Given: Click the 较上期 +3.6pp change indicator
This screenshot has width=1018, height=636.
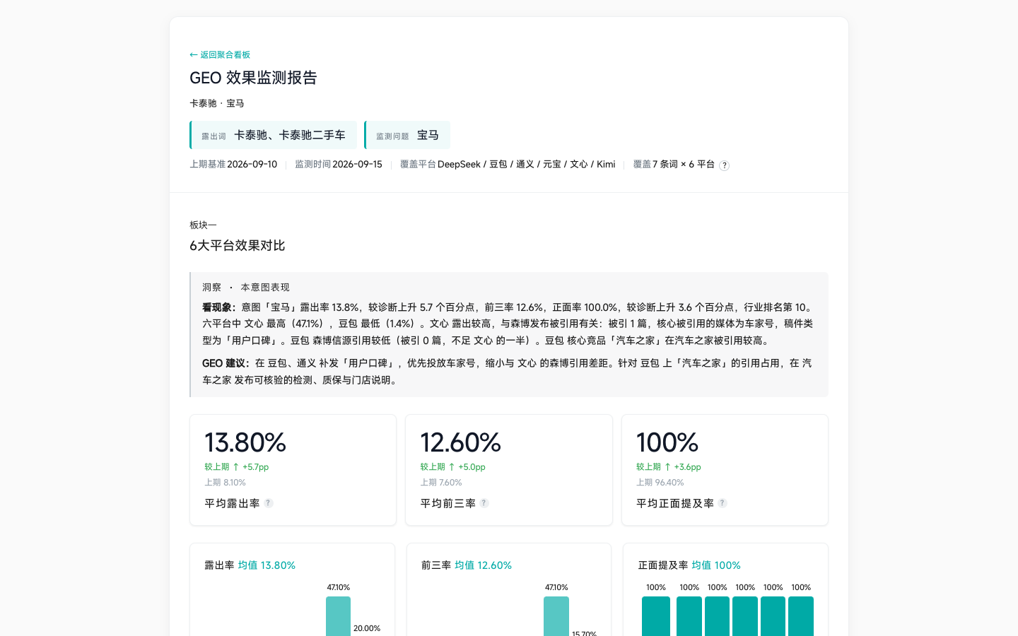Looking at the screenshot, I should tap(669, 467).
